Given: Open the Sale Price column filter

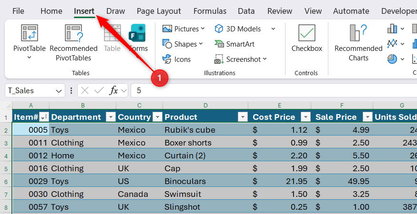Looking at the screenshot, I should tap(368, 117).
